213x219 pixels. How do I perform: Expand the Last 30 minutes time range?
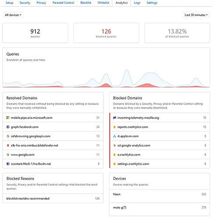[x=196, y=15]
